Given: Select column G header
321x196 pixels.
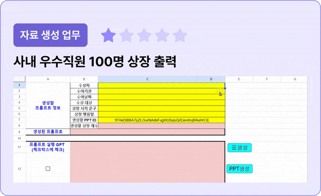Looking at the screenshot, I should [294, 79].
